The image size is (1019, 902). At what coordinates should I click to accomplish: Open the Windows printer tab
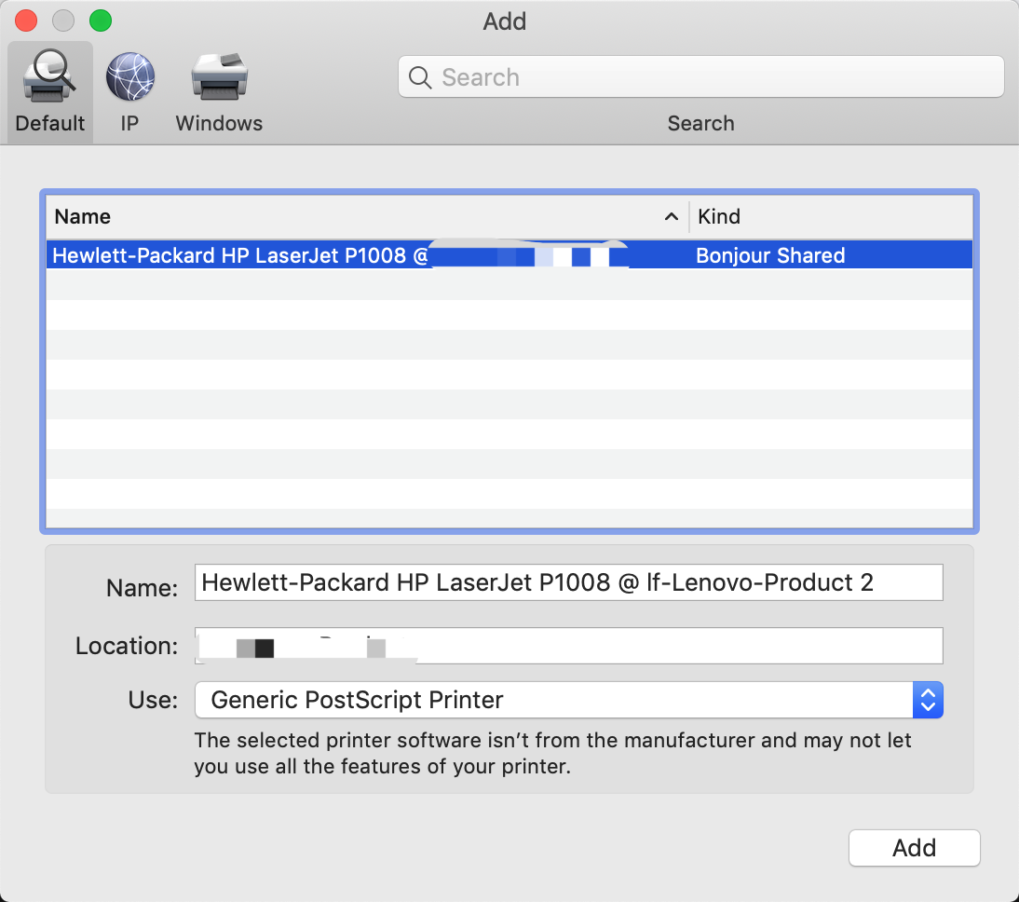tap(219, 92)
